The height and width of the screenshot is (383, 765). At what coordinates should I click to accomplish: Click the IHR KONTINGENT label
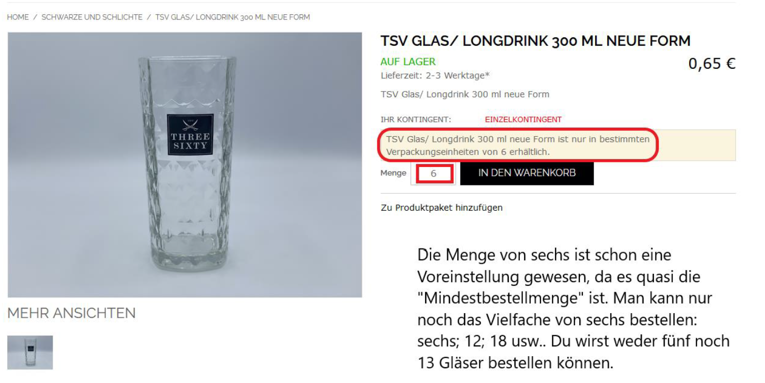tap(416, 120)
